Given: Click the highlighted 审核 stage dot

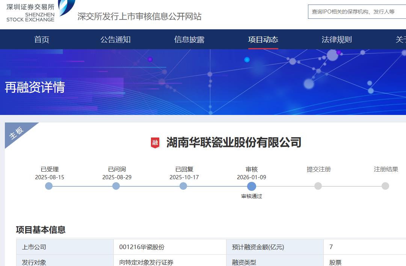Looking at the screenshot, I should point(252,186).
